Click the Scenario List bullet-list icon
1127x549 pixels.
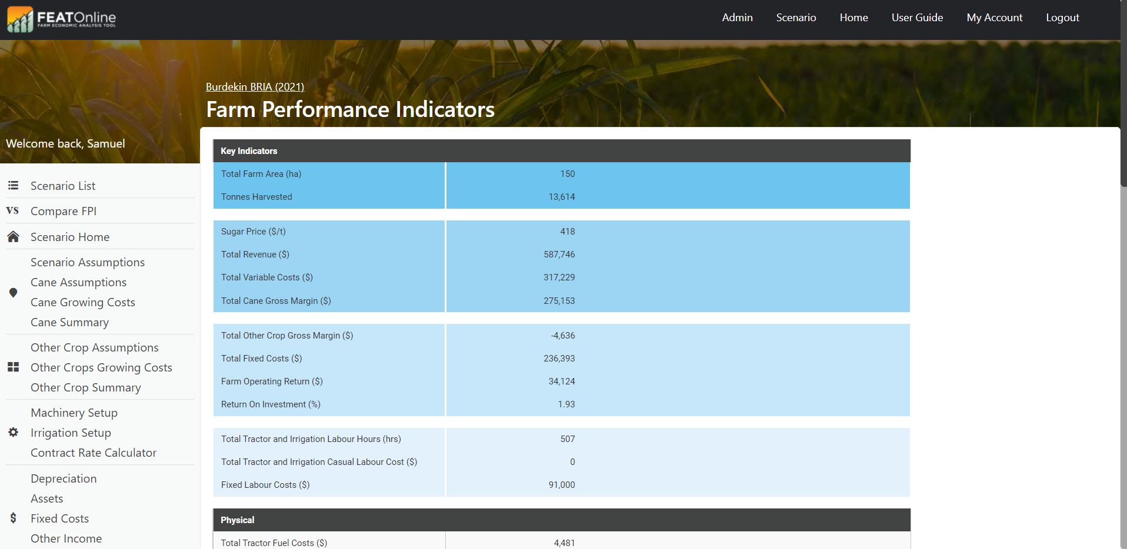pos(13,186)
